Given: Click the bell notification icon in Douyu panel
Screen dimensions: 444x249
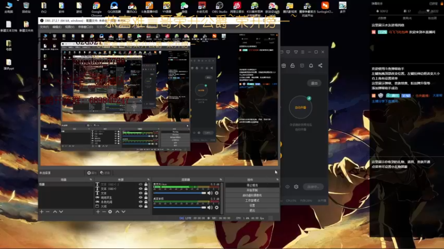Looking at the screenshot, I should [311, 65].
